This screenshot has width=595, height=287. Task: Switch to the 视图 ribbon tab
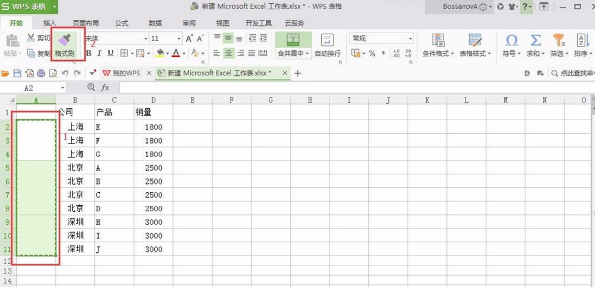(x=223, y=23)
